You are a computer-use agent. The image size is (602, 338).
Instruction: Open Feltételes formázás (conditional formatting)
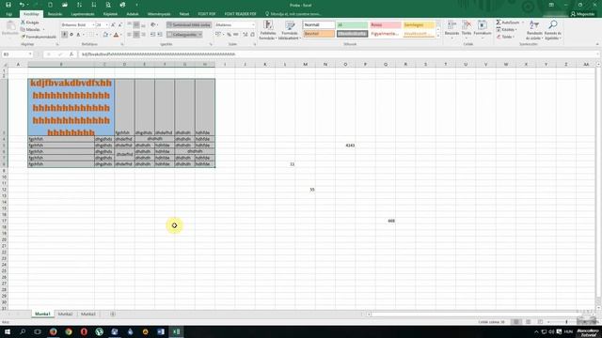tap(268, 30)
